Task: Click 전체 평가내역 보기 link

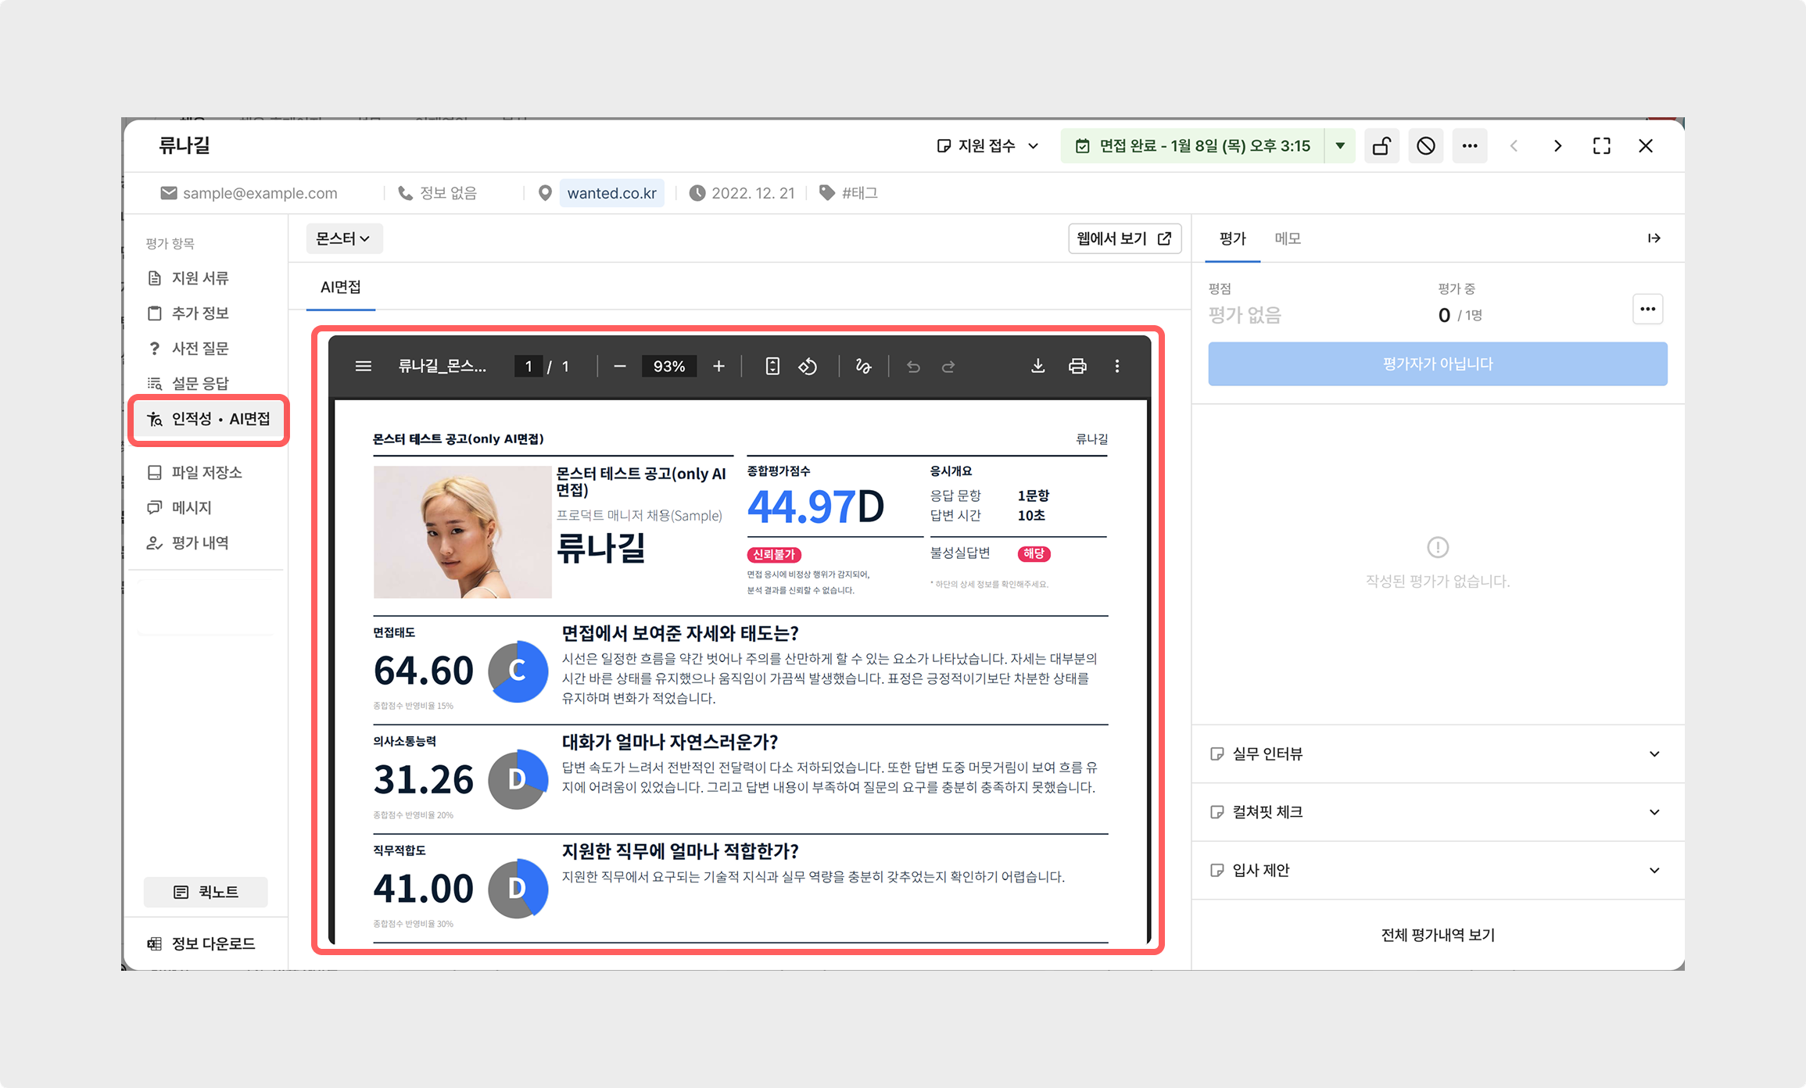Action: (1437, 935)
